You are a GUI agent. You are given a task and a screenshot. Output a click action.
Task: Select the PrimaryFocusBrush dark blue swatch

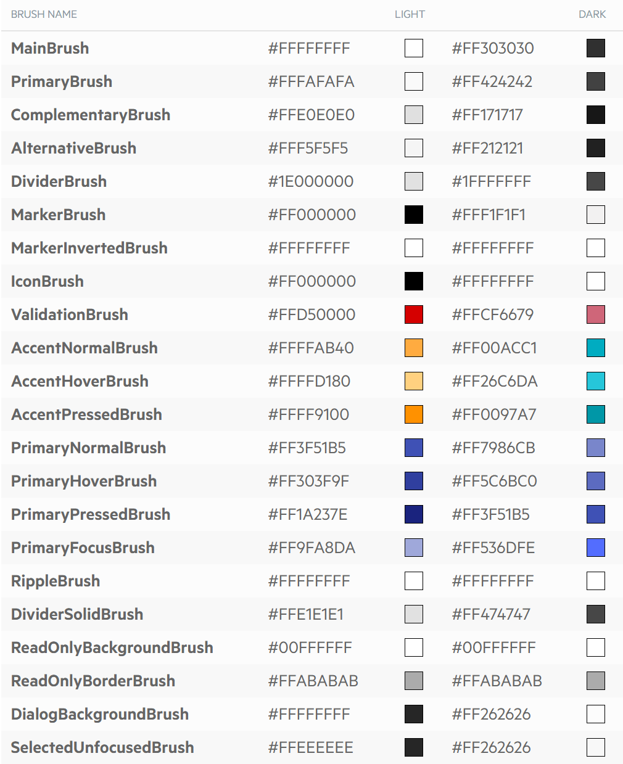(x=596, y=548)
